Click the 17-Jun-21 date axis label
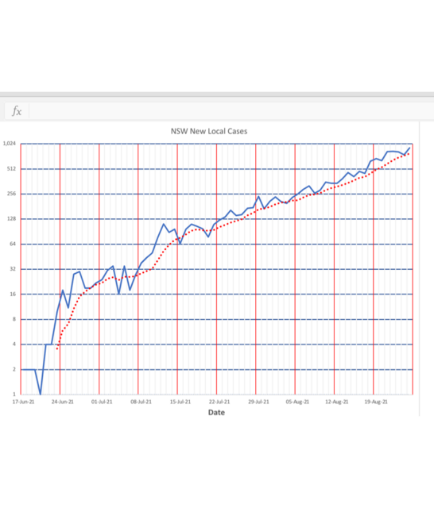Screen dimensions: 434x508 pyautogui.click(x=23, y=402)
